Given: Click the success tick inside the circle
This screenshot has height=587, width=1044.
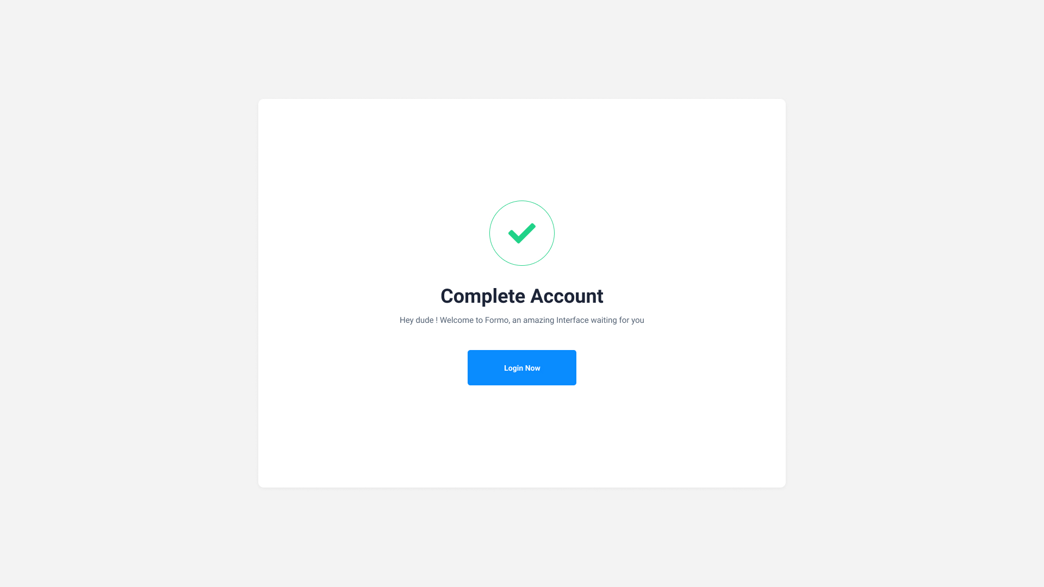Looking at the screenshot, I should tap(522, 233).
